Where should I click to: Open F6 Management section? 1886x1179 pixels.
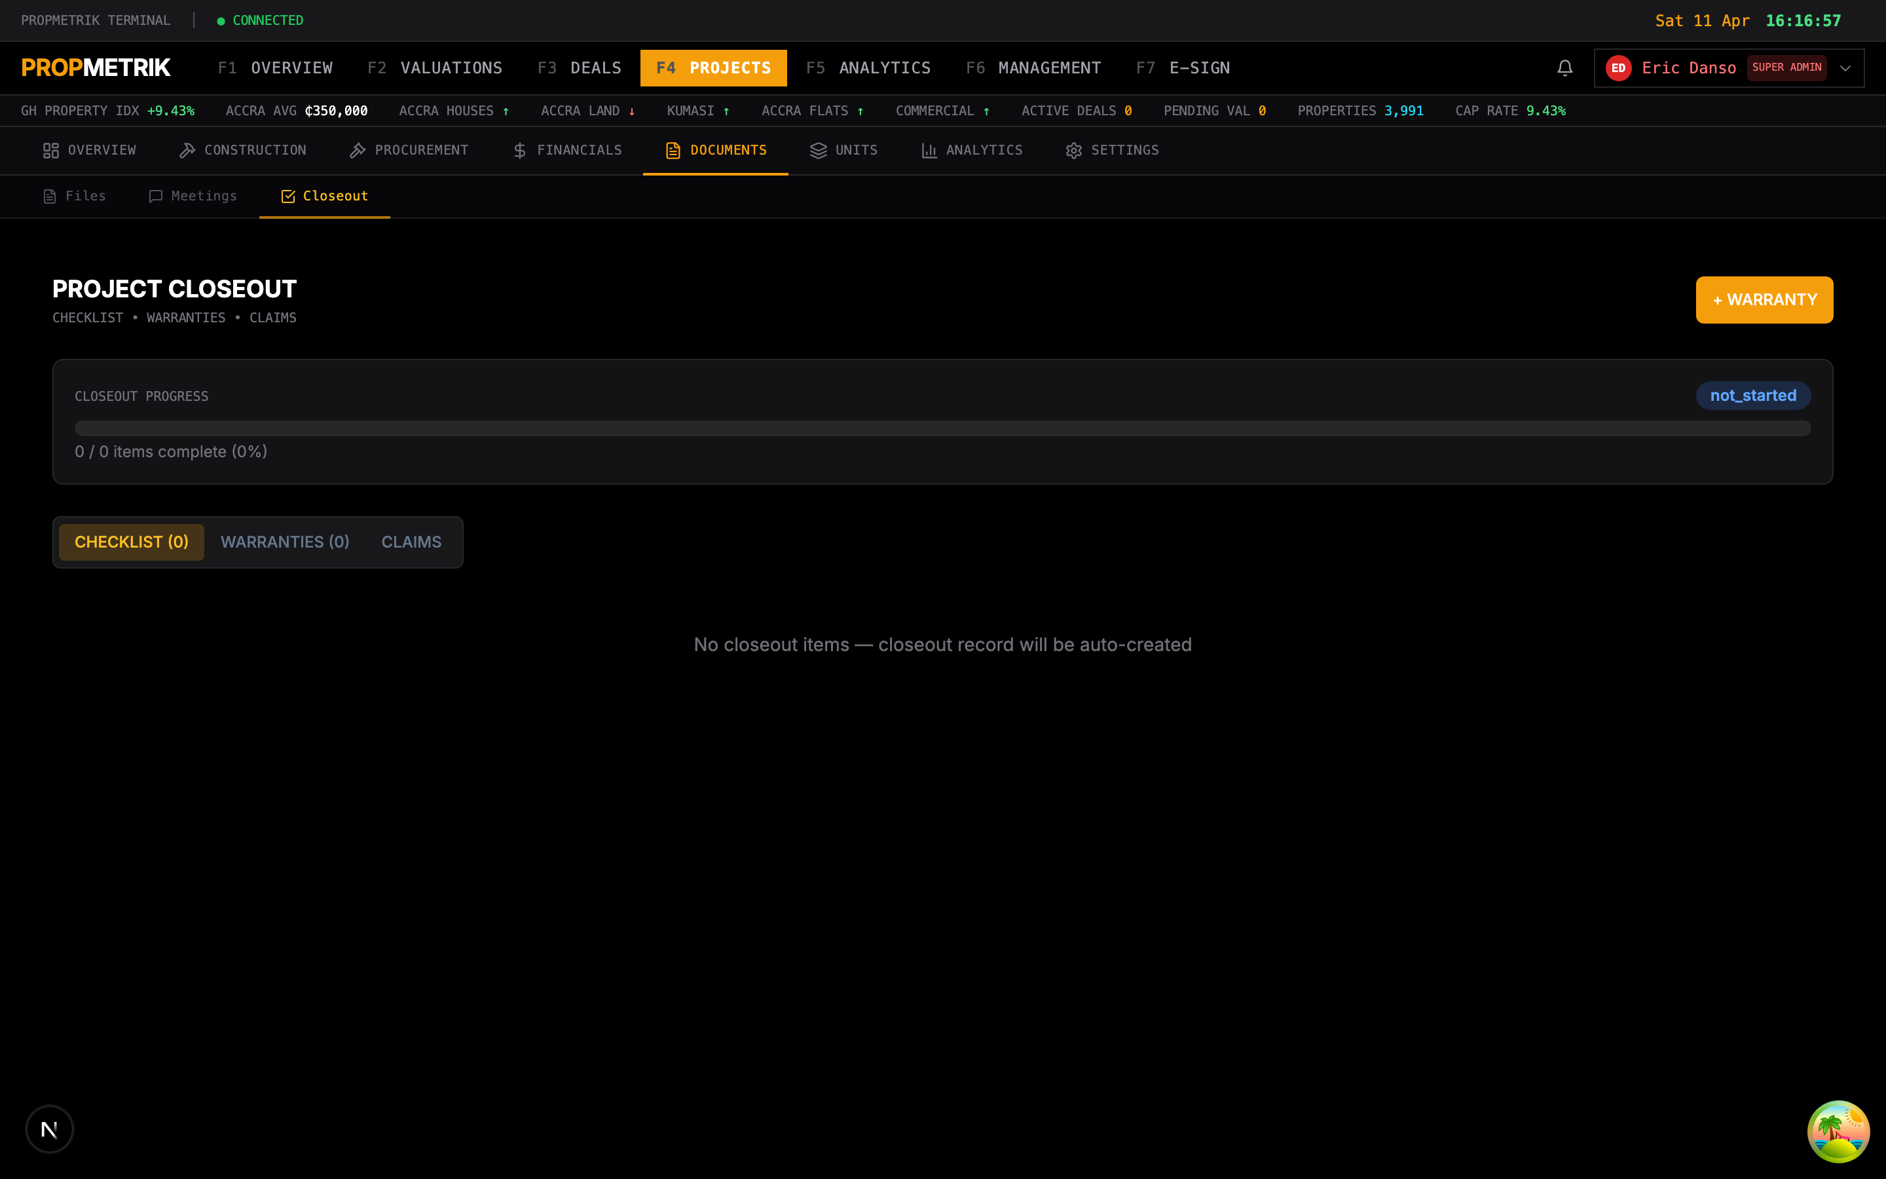point(1033,68)
